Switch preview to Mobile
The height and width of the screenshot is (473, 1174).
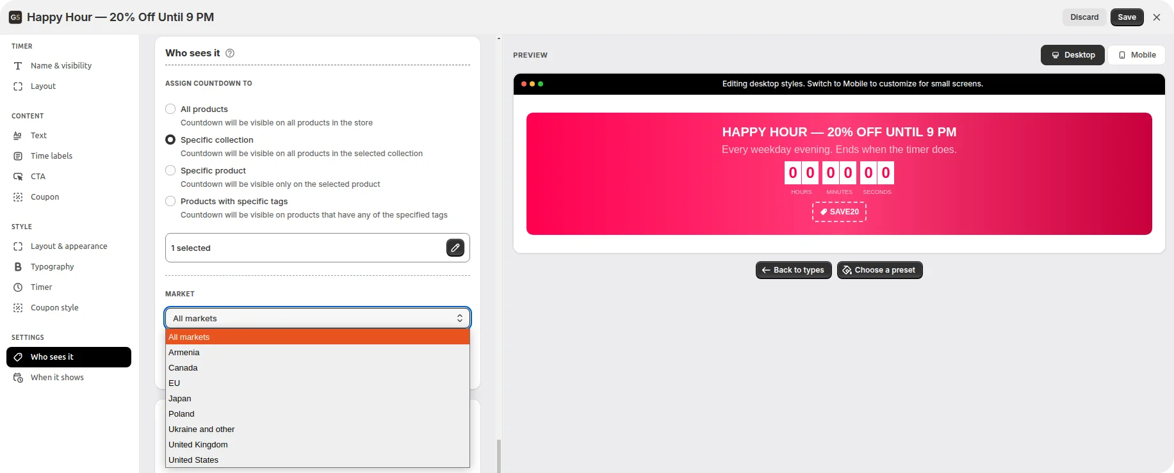[x=1137, y=55]
